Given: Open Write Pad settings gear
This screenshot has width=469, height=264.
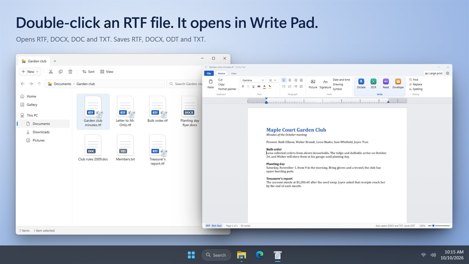Looking at the screenshot, I should pos(447,73).
